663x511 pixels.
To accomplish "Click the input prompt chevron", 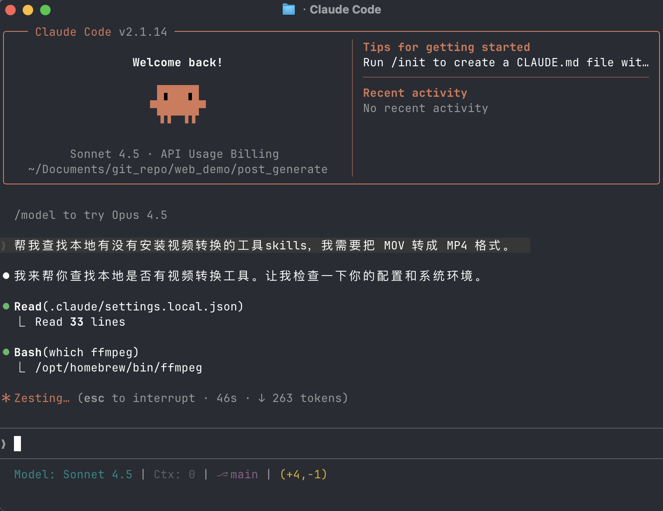I will tap(3, 444).
